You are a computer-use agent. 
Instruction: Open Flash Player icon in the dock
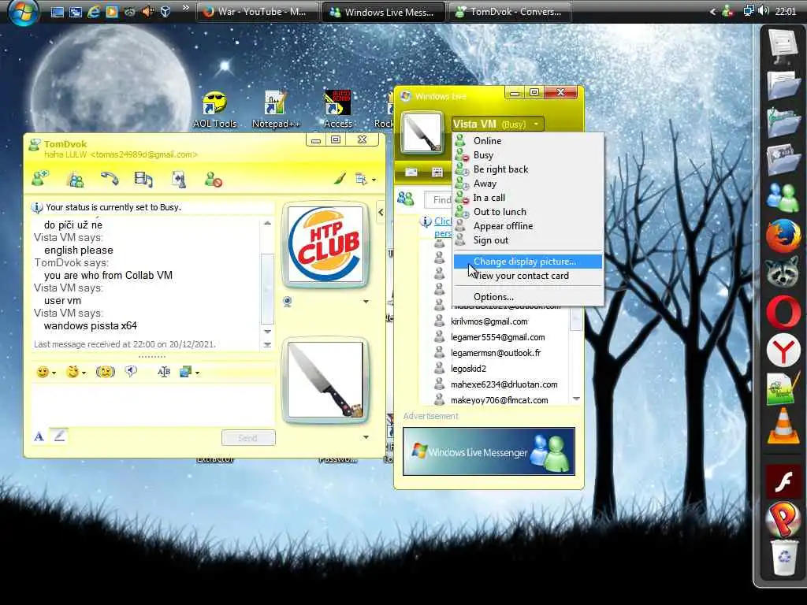point(783,482)
